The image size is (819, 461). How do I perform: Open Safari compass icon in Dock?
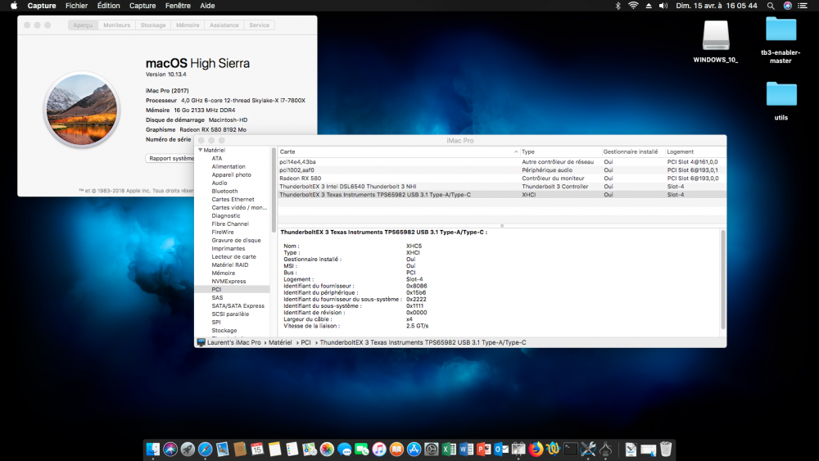(206, 449)
